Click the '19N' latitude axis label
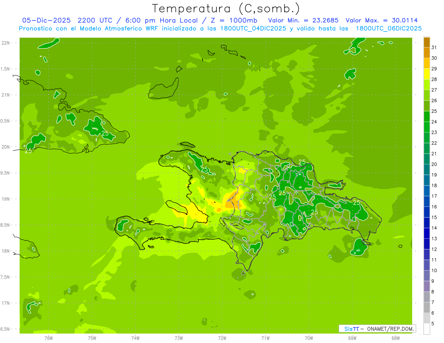This screenshot has height=343, width=444. (x=6, y=199)
